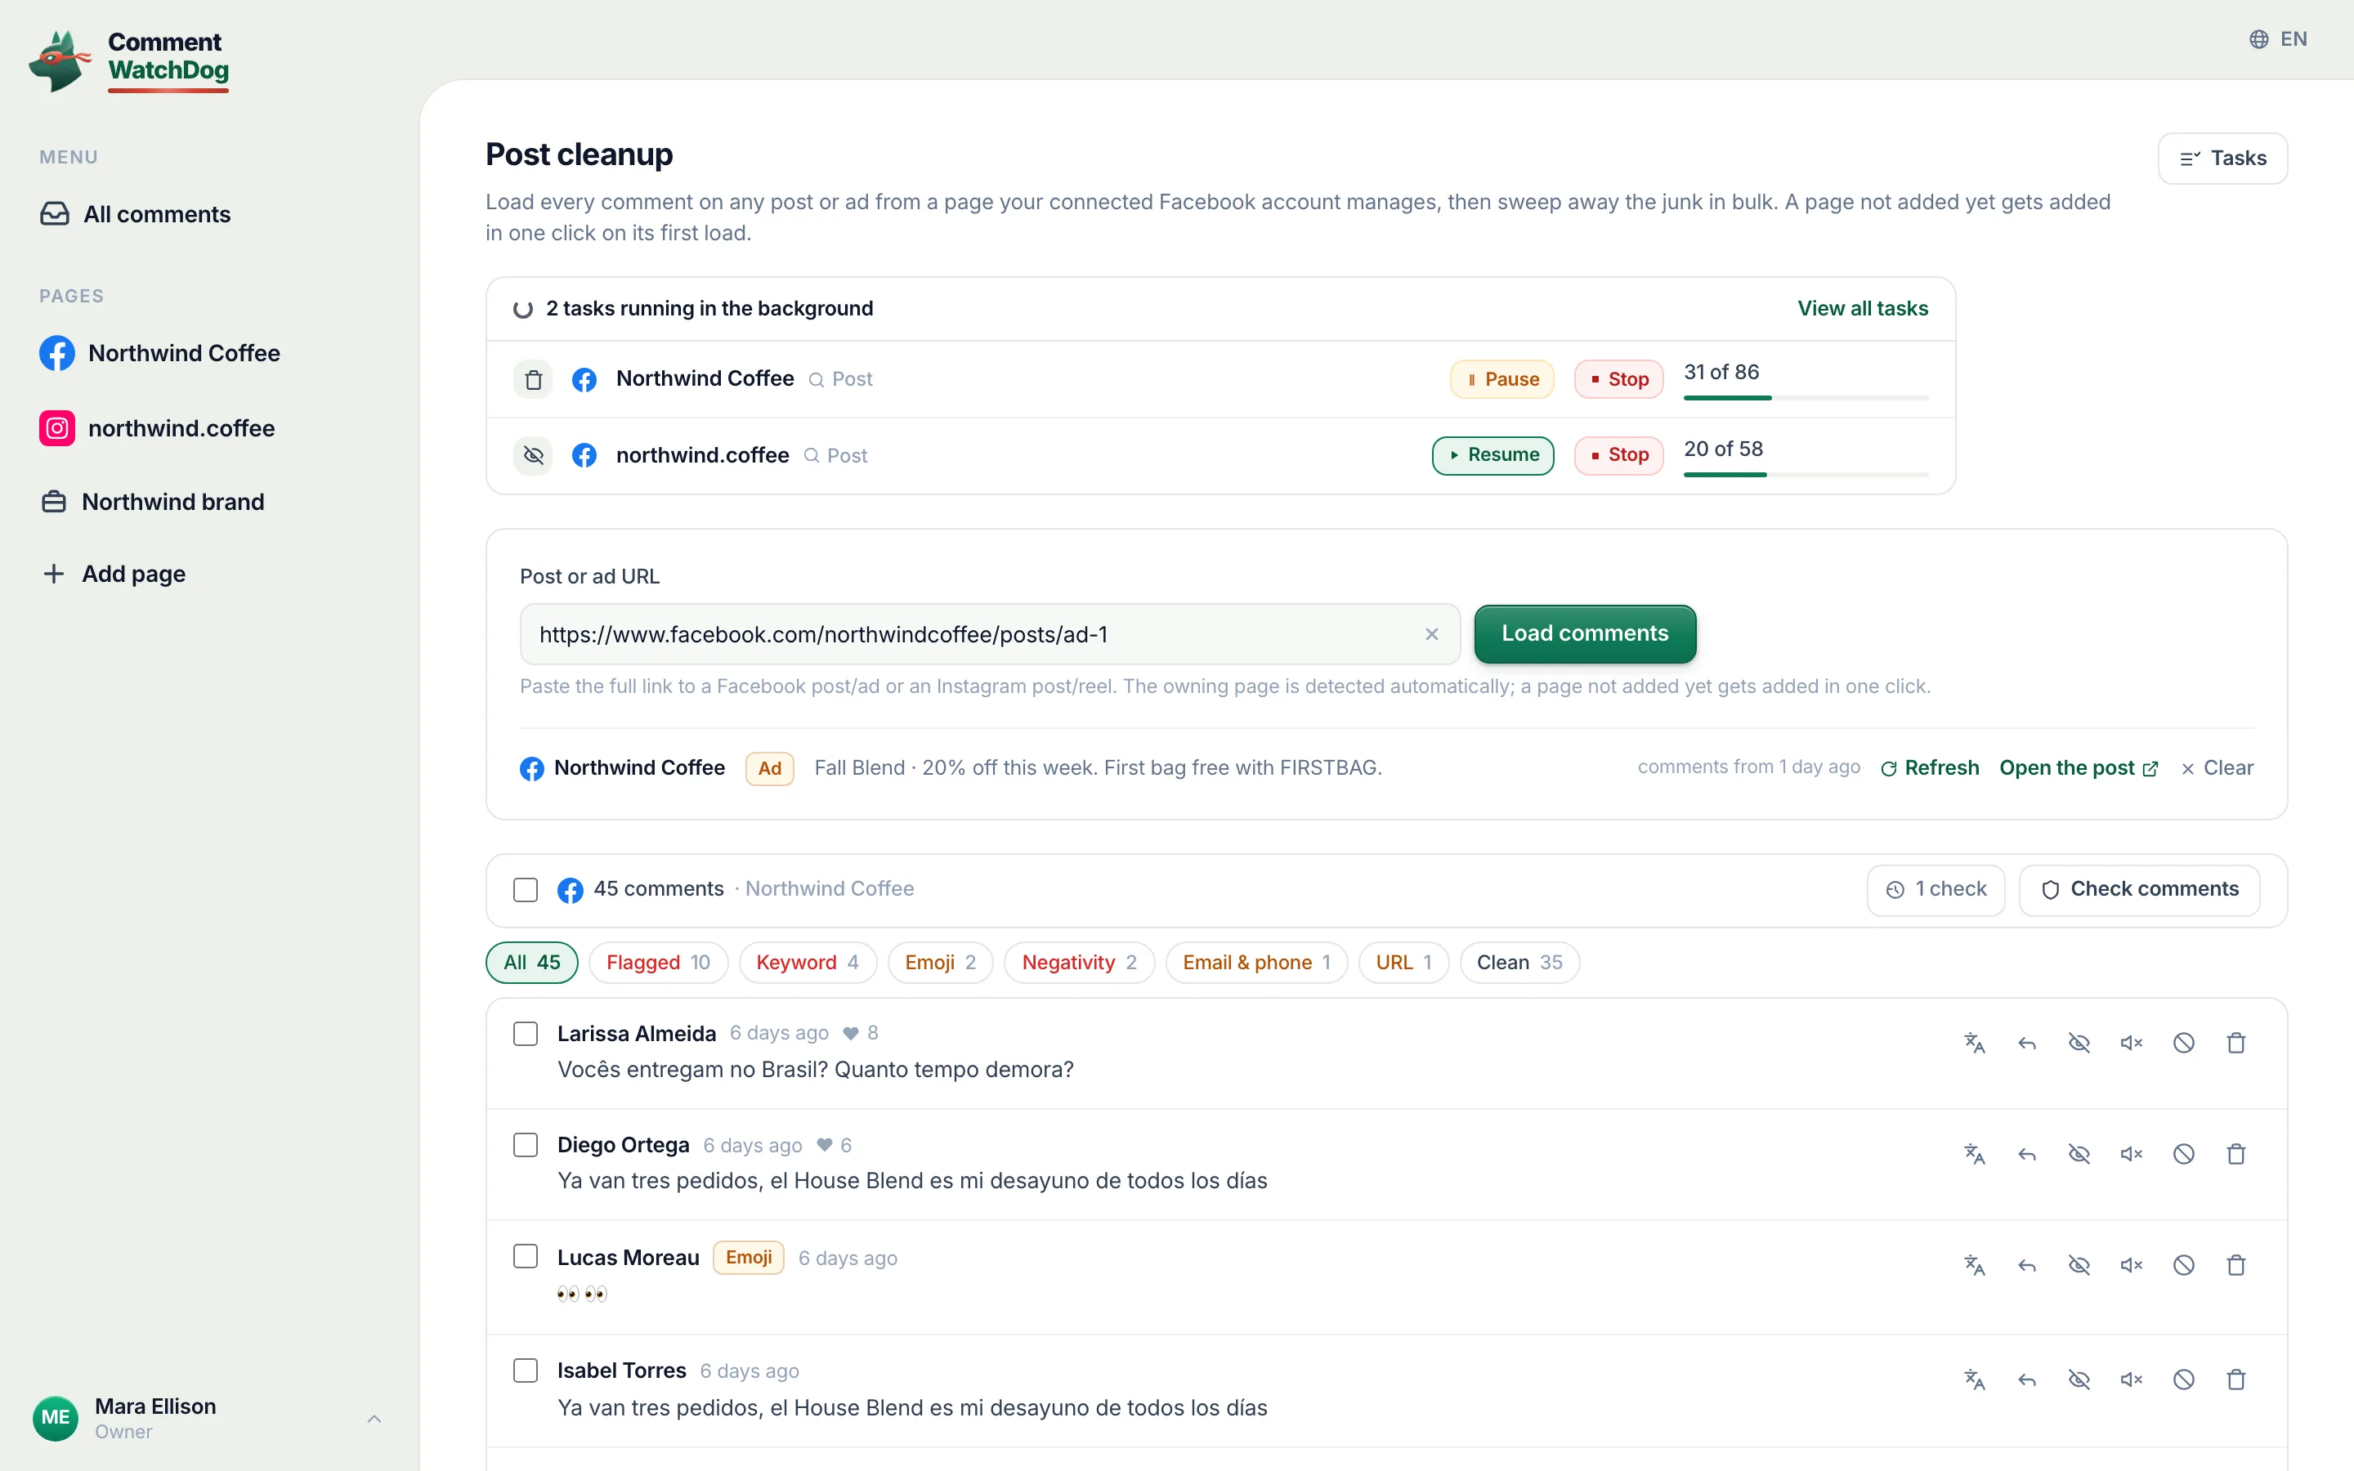Reply to Lucas Moreau's comment
The image size is (2354, 1471).
click(2027, 1265)
